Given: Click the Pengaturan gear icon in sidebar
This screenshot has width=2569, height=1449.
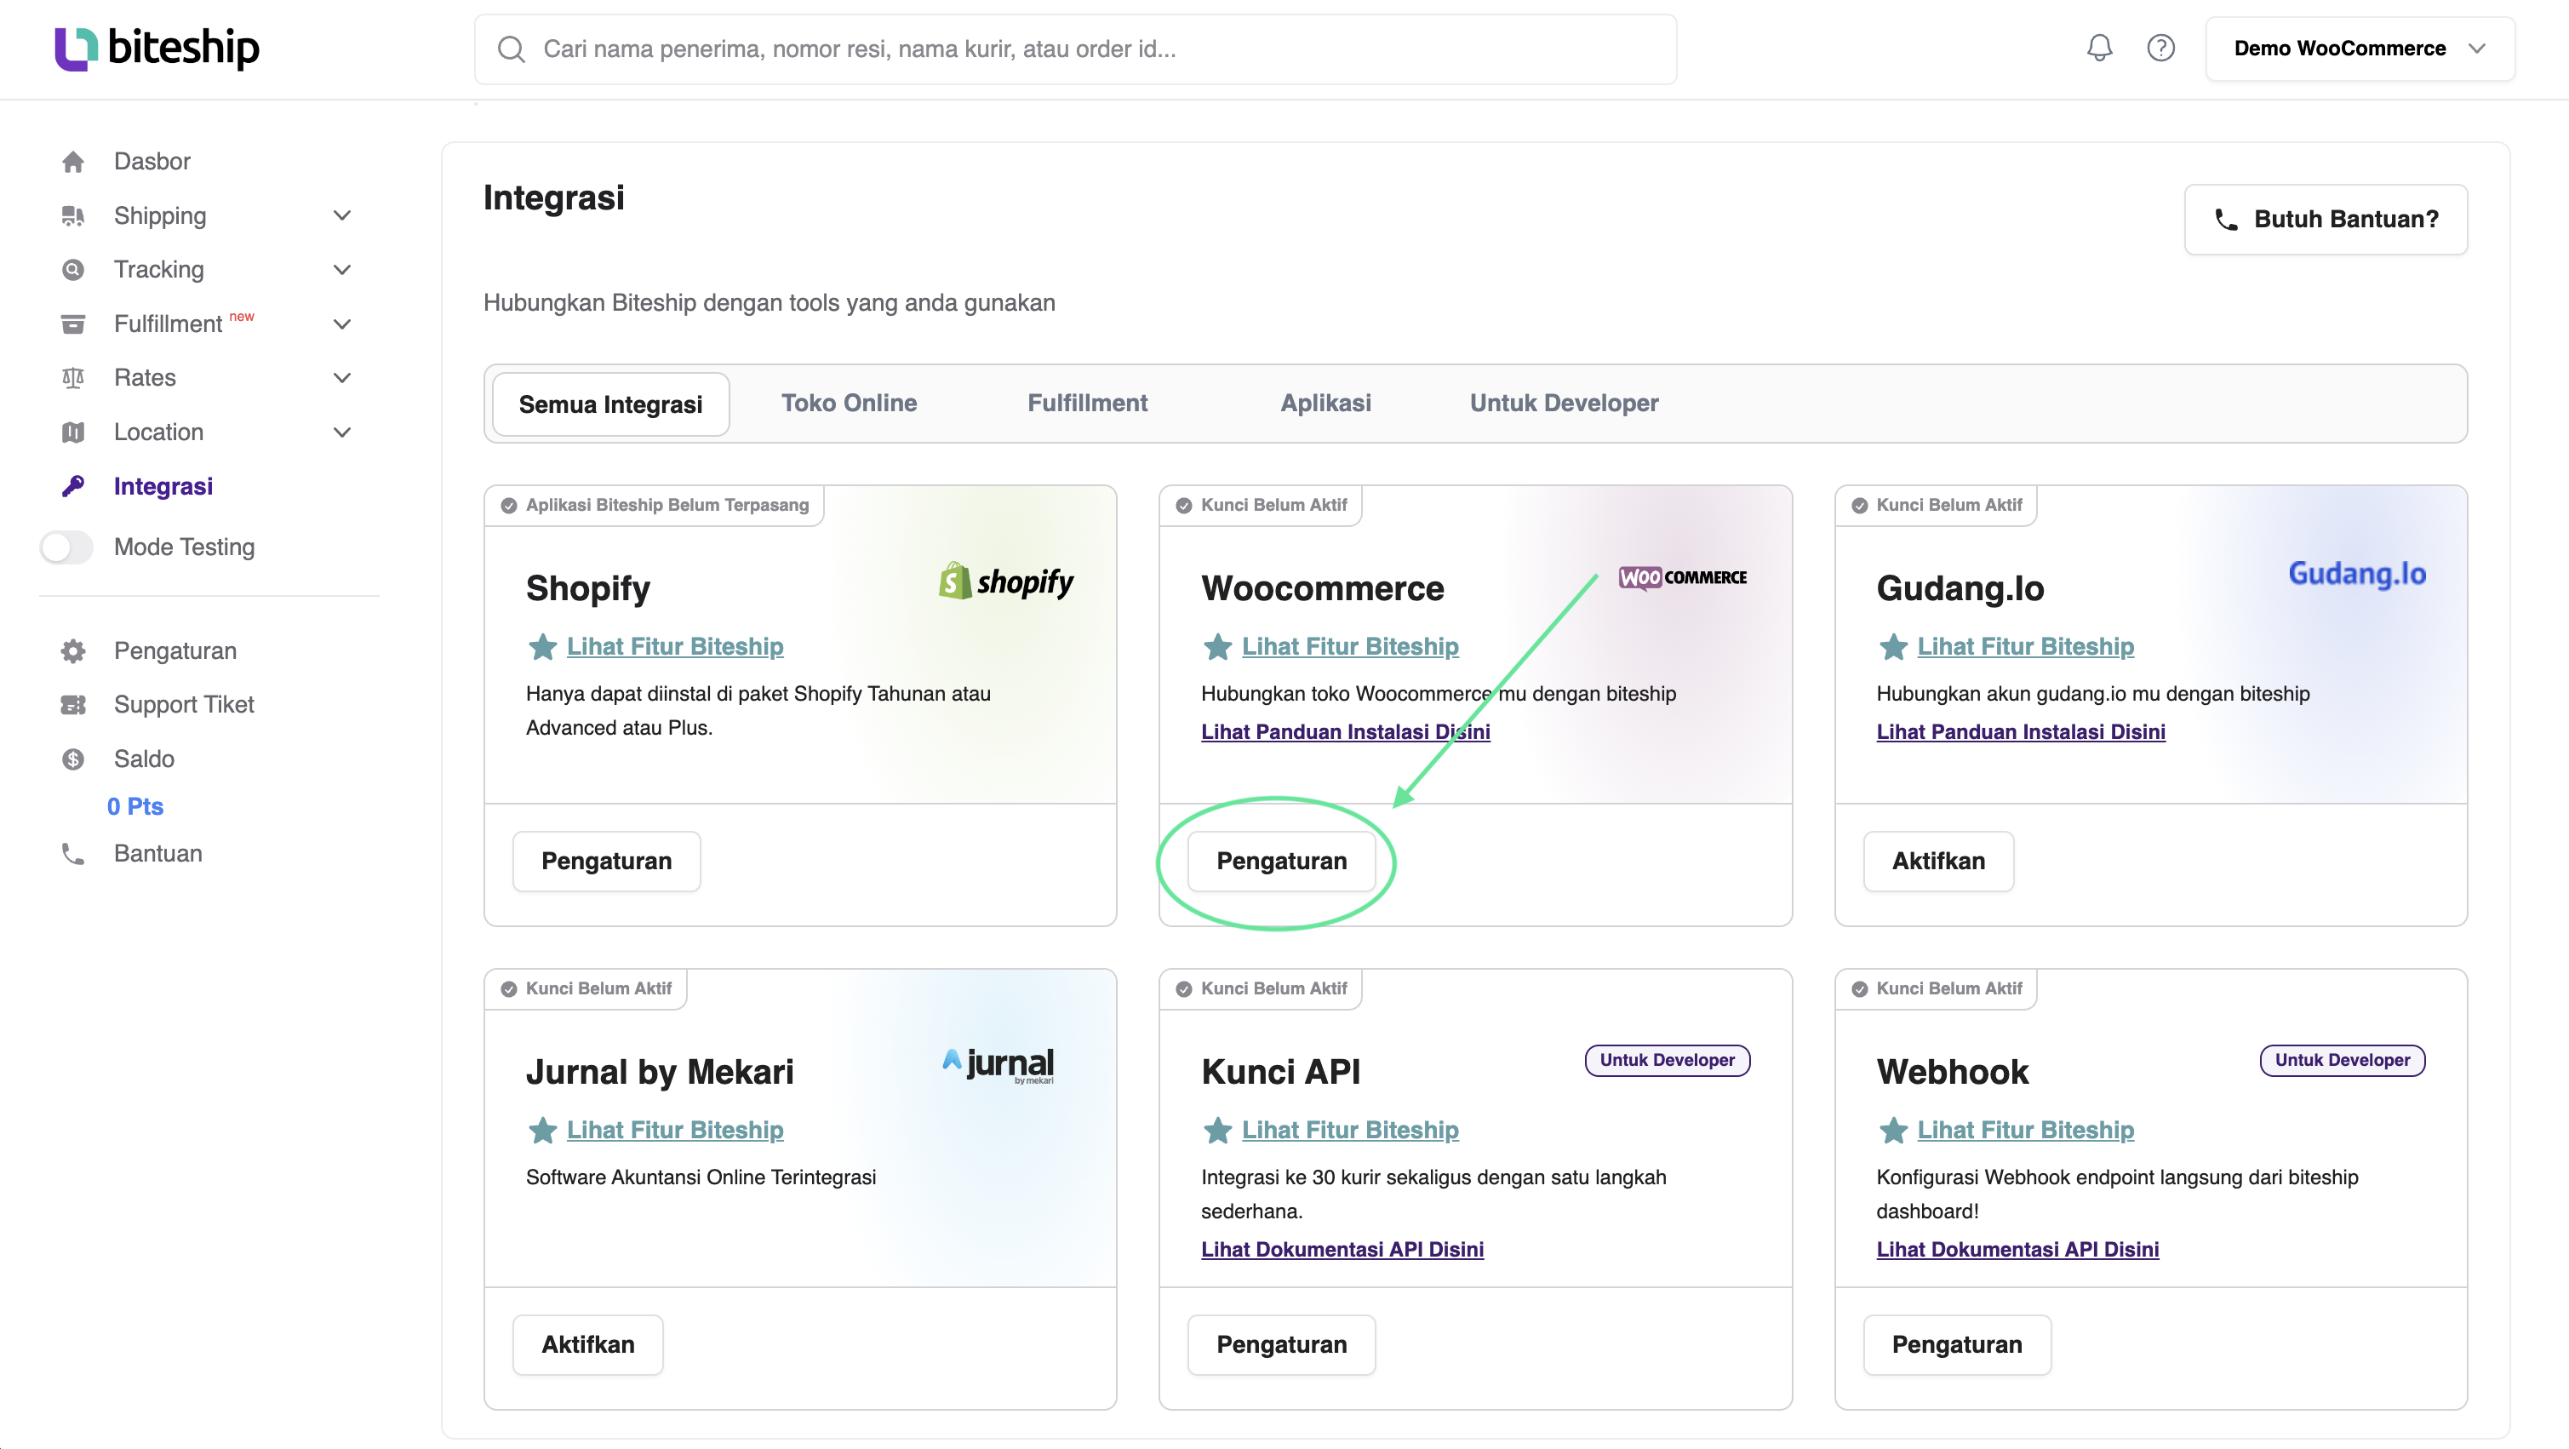Looking at the screenshot, I should [x=73, y=650].
